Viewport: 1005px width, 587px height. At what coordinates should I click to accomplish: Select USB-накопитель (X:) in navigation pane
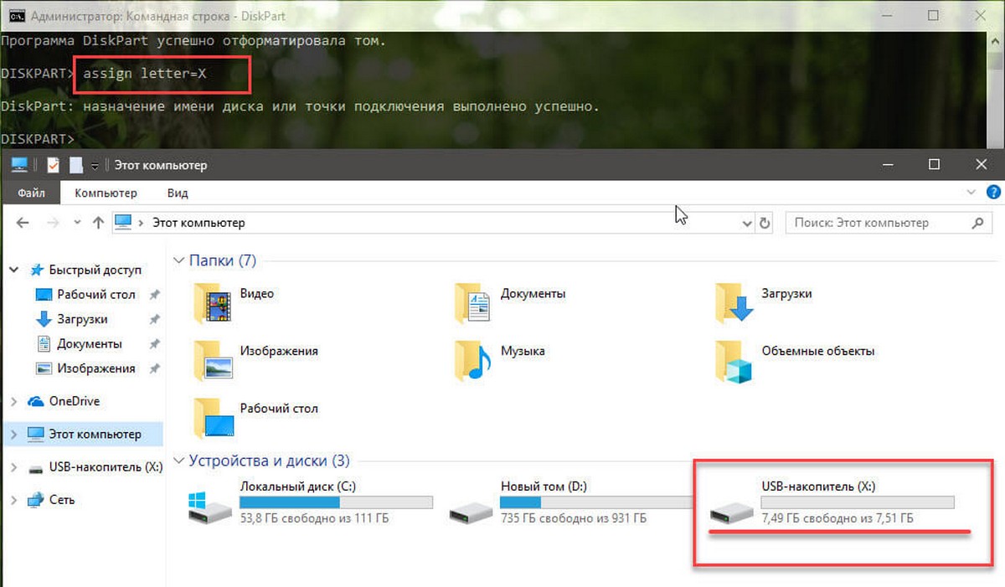pos(106,466)
